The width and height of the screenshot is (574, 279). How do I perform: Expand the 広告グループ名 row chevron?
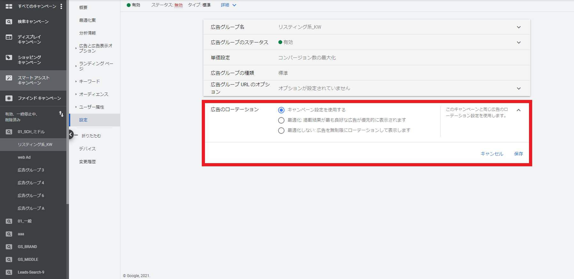pos(519,27)
